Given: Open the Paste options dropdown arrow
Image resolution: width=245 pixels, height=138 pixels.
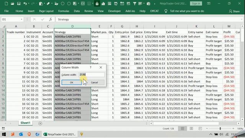Looking at the screenshot, I should click(x=44, y=3).
